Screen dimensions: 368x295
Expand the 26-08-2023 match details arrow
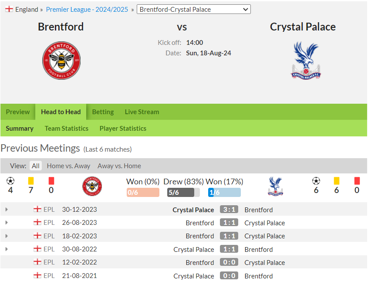pyautogui.click(x=7, y=222)
